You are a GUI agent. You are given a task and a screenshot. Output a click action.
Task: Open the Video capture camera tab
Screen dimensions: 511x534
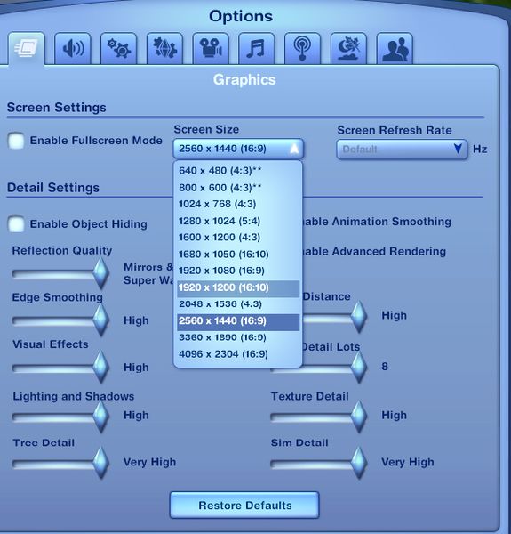click(x=211, y=48)
